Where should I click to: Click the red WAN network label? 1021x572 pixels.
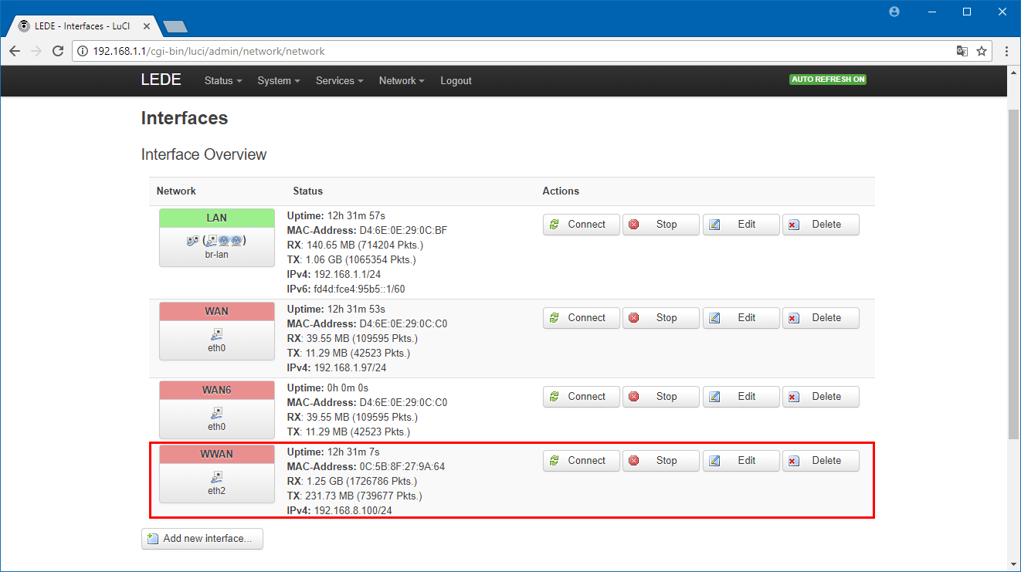coord(217,312)
